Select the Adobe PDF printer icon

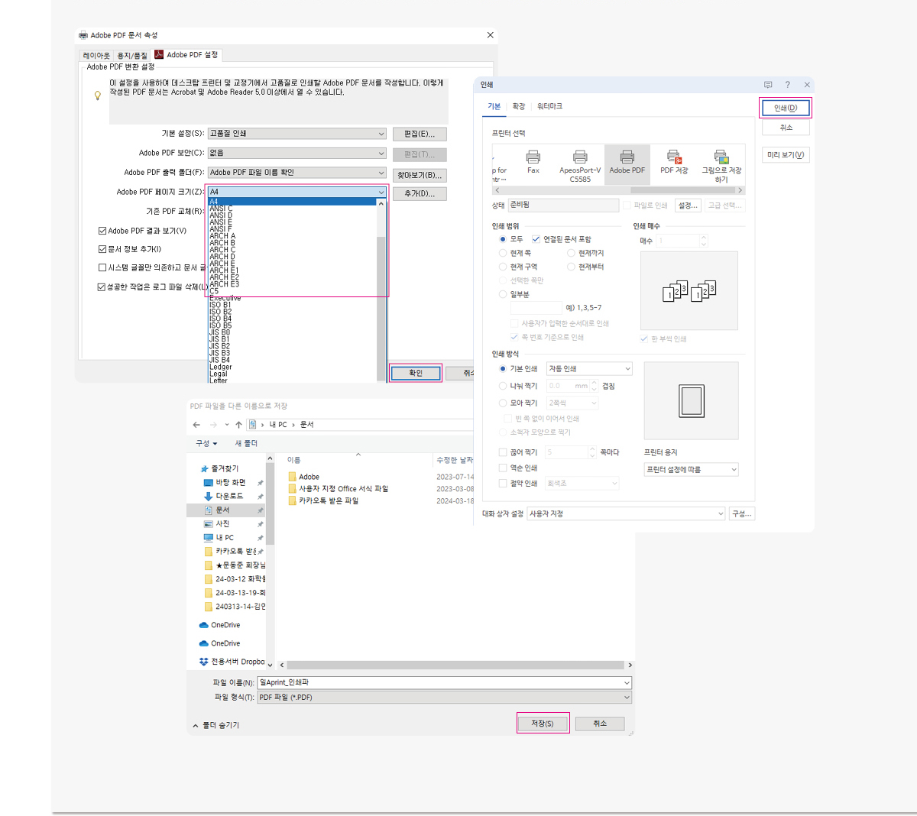coord(627,158)
